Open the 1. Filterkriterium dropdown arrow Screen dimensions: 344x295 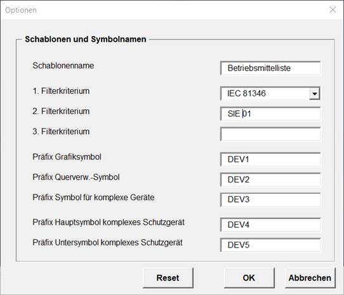315,94
